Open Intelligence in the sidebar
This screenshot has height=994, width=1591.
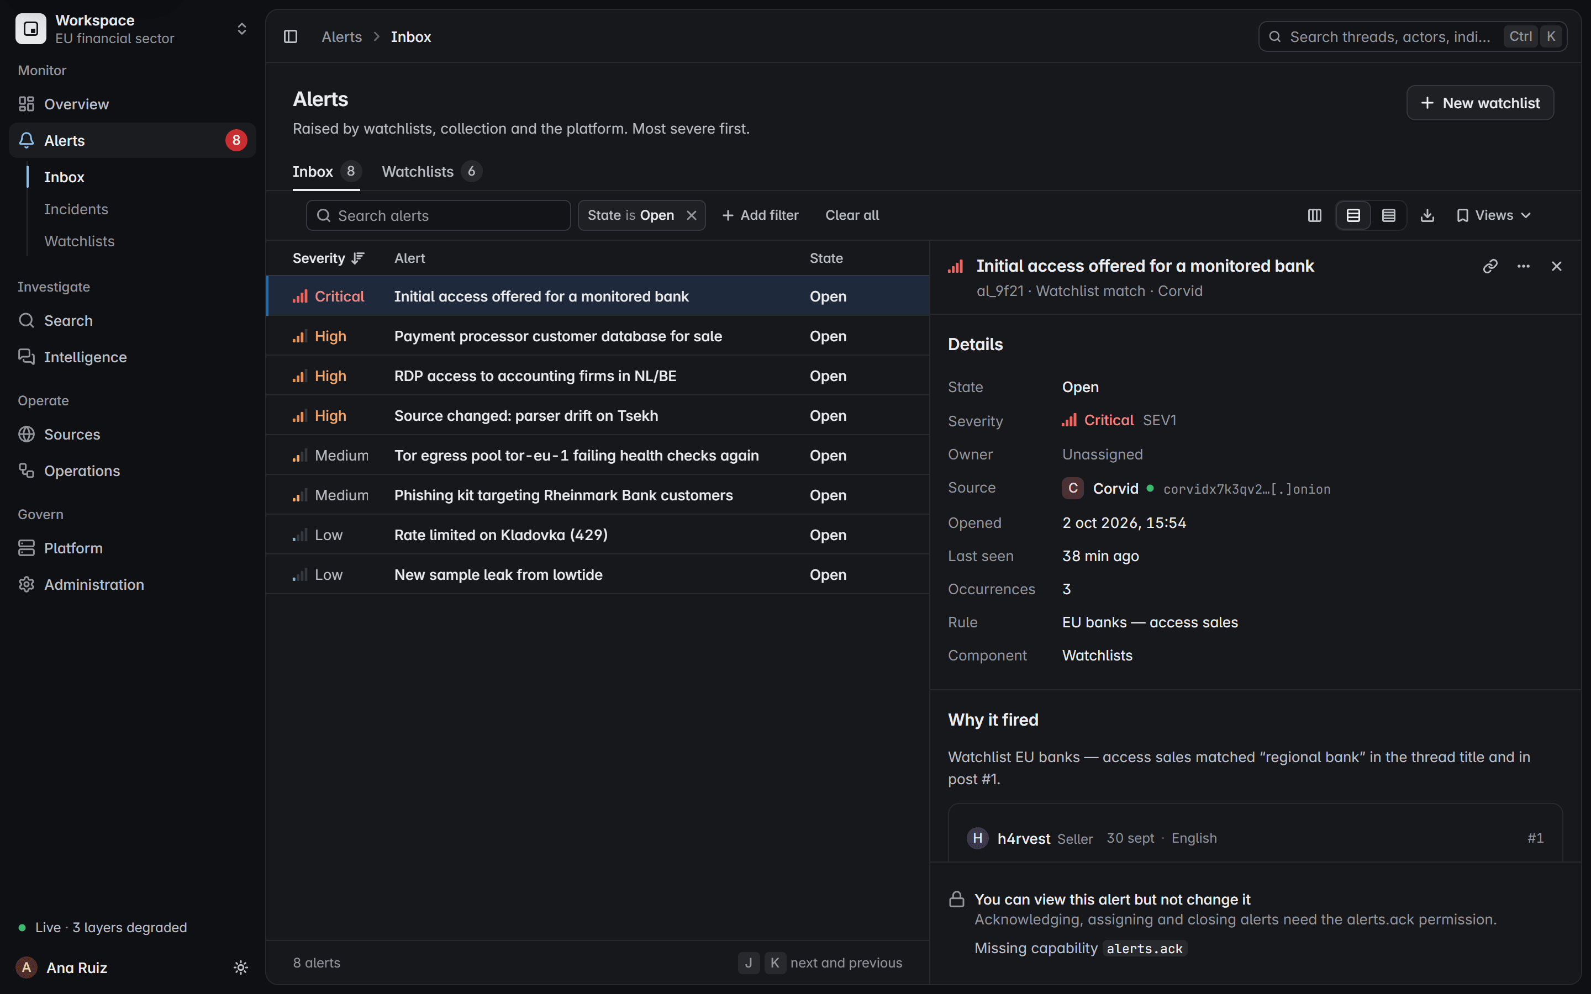pos(132,357)
